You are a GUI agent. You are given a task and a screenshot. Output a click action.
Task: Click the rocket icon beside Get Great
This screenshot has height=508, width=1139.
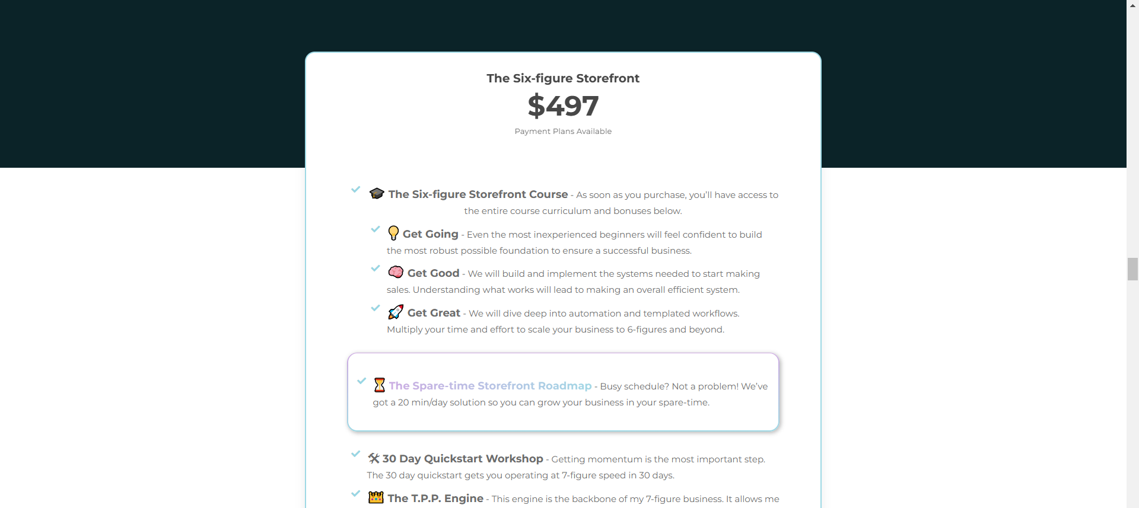coord(396,312)
